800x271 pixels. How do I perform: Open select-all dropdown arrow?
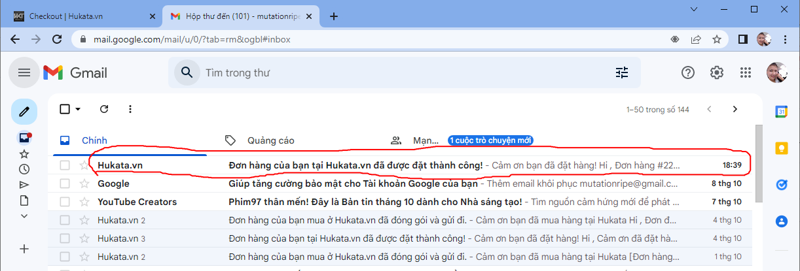coord(78,109)
